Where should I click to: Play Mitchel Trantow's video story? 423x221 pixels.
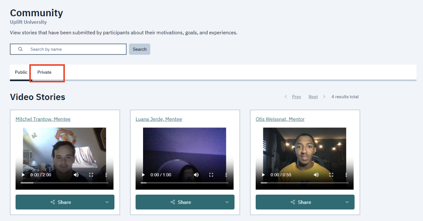coord(24,175)
